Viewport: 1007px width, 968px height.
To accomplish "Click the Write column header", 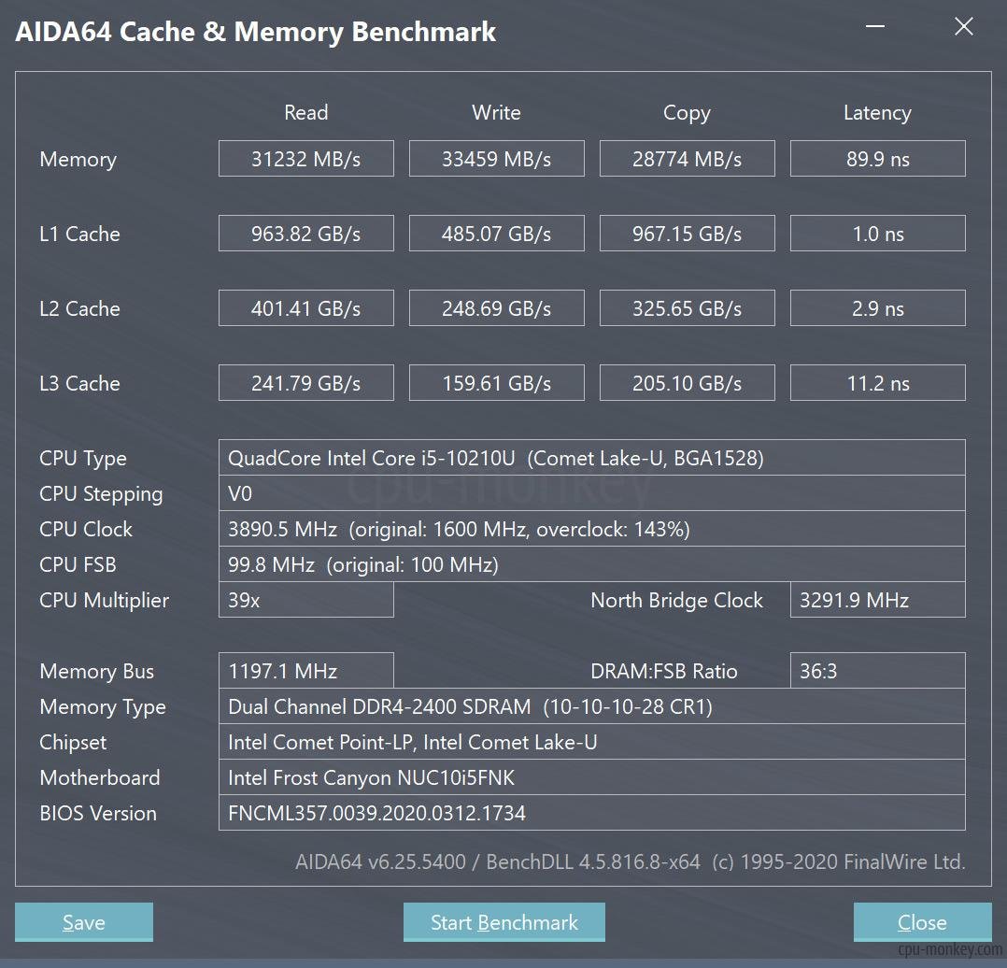I will 496,112.
